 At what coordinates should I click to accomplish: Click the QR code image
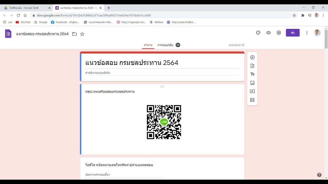pos(164,122)
